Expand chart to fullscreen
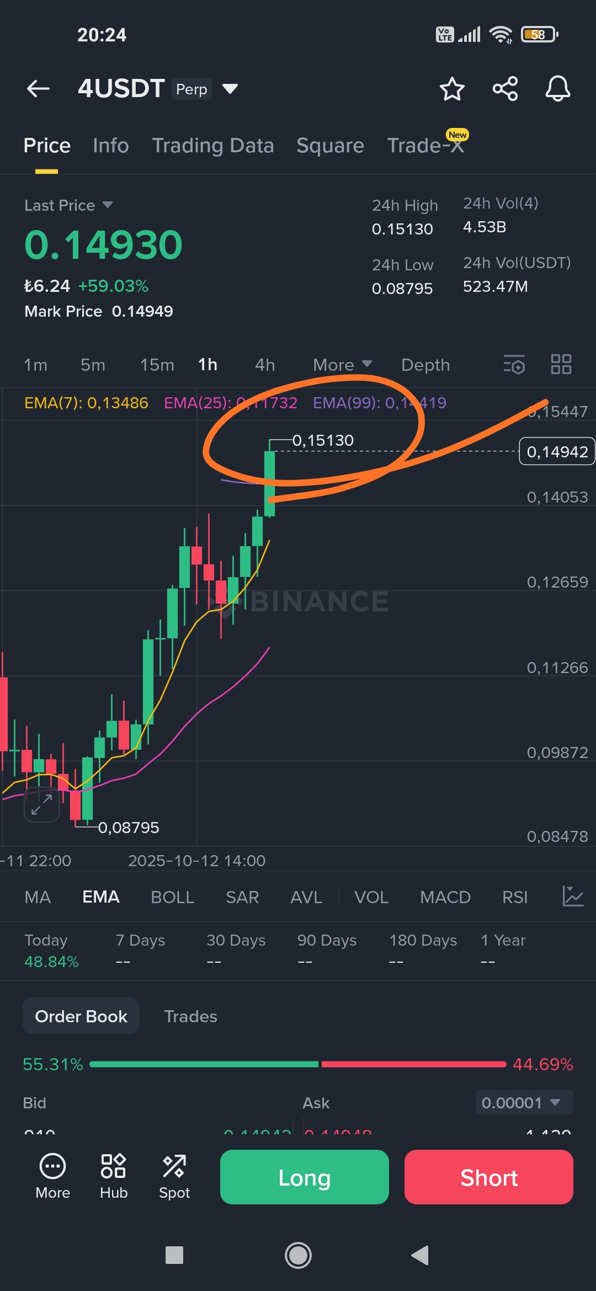This screenshot has height=1291, width=596. pos(41,804)
